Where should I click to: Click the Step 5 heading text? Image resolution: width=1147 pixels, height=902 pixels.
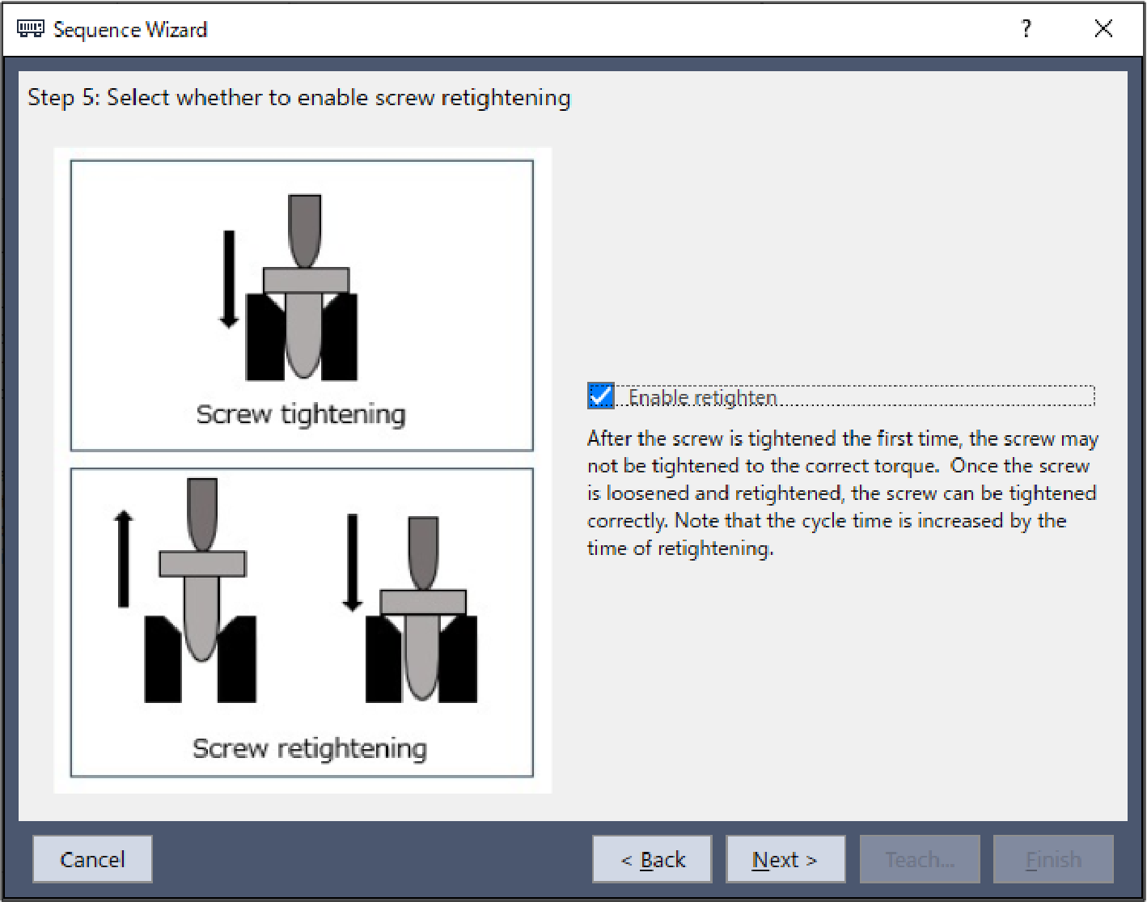pyautogui.click(x=298, y=98)
